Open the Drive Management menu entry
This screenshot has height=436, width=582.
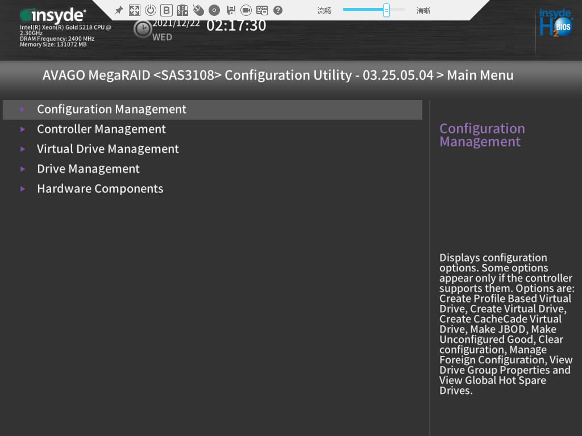[88, 169]
